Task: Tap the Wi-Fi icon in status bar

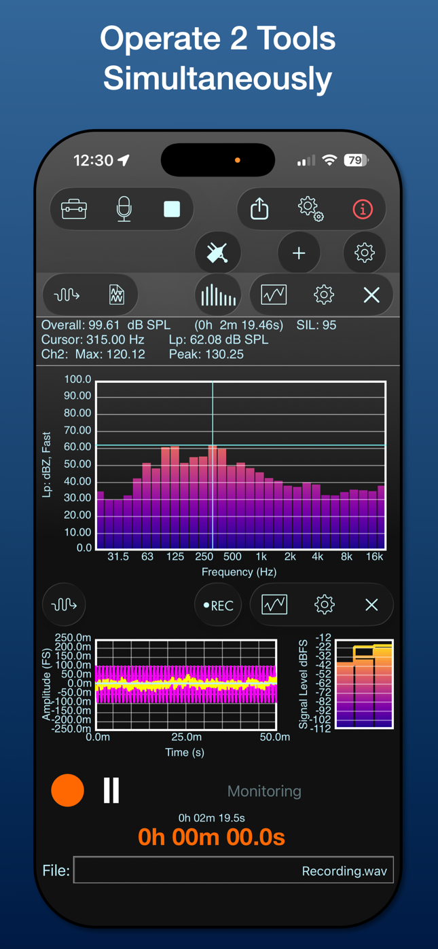Action: pos(329,160)
